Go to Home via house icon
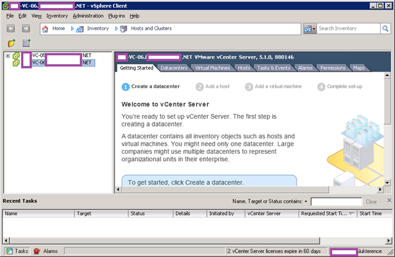Screen dimensions: 395x257 (x=45, y=29)
